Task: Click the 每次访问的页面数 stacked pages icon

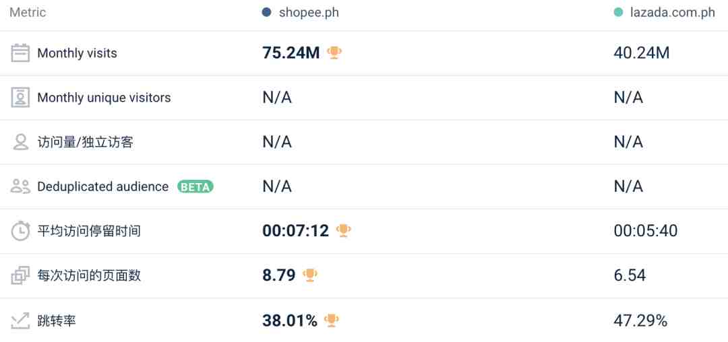Action: (x=20, y=276)
